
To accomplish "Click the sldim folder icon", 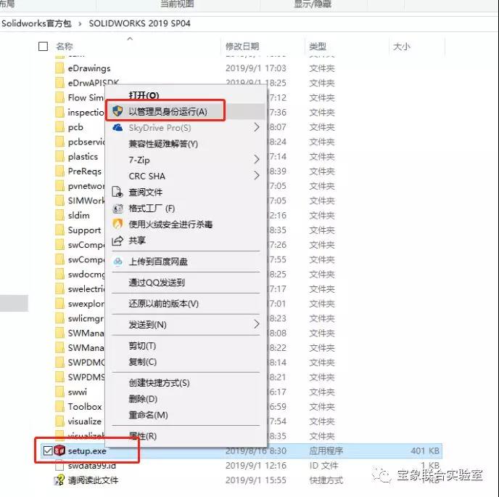I will coord(59,215).
